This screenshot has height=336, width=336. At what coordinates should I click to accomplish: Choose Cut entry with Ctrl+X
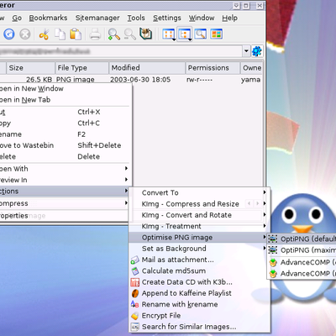click(x=65, y=112)
